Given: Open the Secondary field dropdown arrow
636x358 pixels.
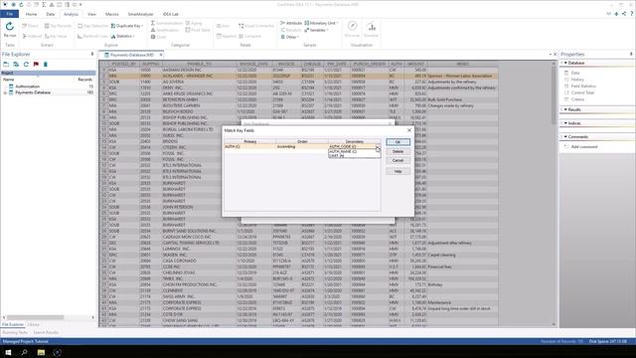Looking at the screenshot, I should (x=378, y=146).
